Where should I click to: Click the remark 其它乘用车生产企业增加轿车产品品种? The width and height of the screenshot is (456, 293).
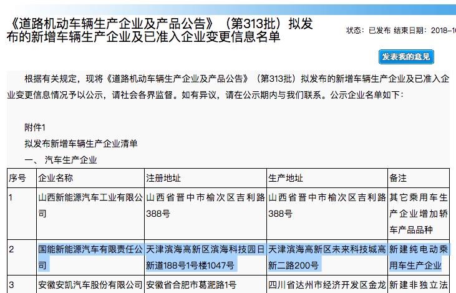[419, 214]
